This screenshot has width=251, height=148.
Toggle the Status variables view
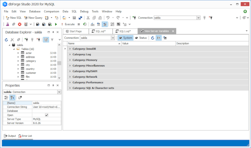pos(141,38)
